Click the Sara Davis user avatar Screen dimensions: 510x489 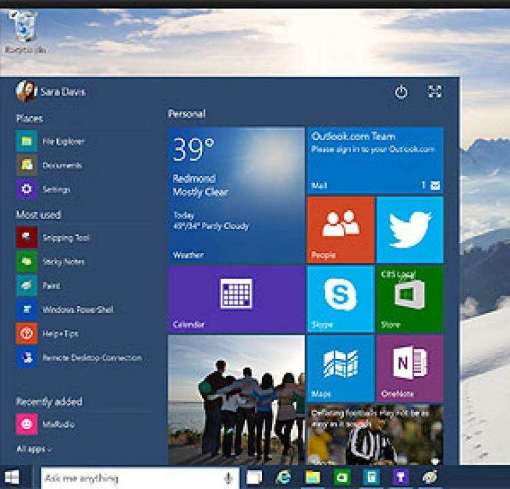click(x=25, y=91)
